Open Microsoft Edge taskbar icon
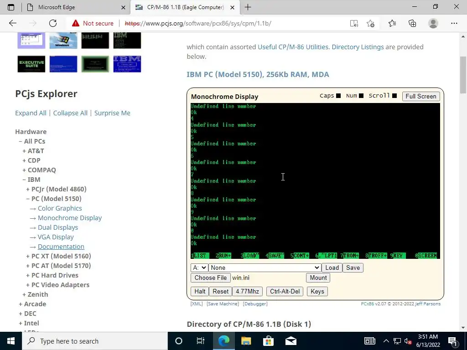This screenshot has width=467, height=350. (x=224, y=341)
